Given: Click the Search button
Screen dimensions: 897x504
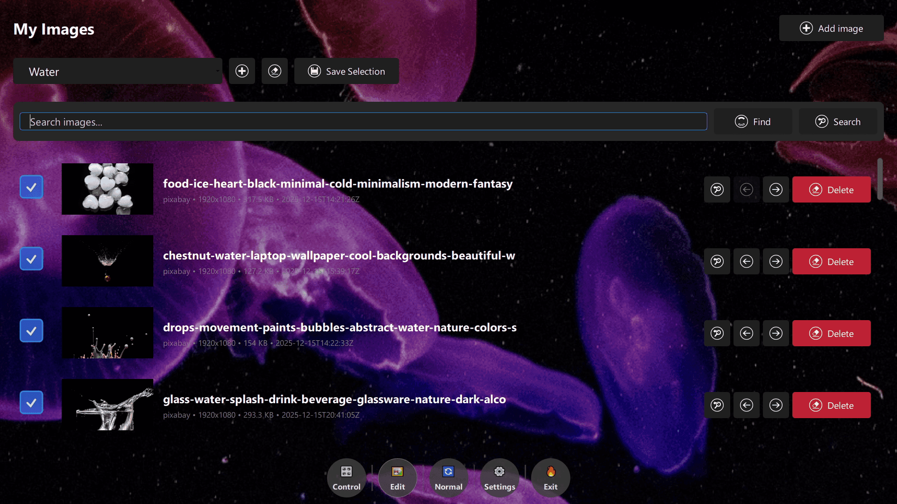Looking at the screenshot, I should click(838, 122).
